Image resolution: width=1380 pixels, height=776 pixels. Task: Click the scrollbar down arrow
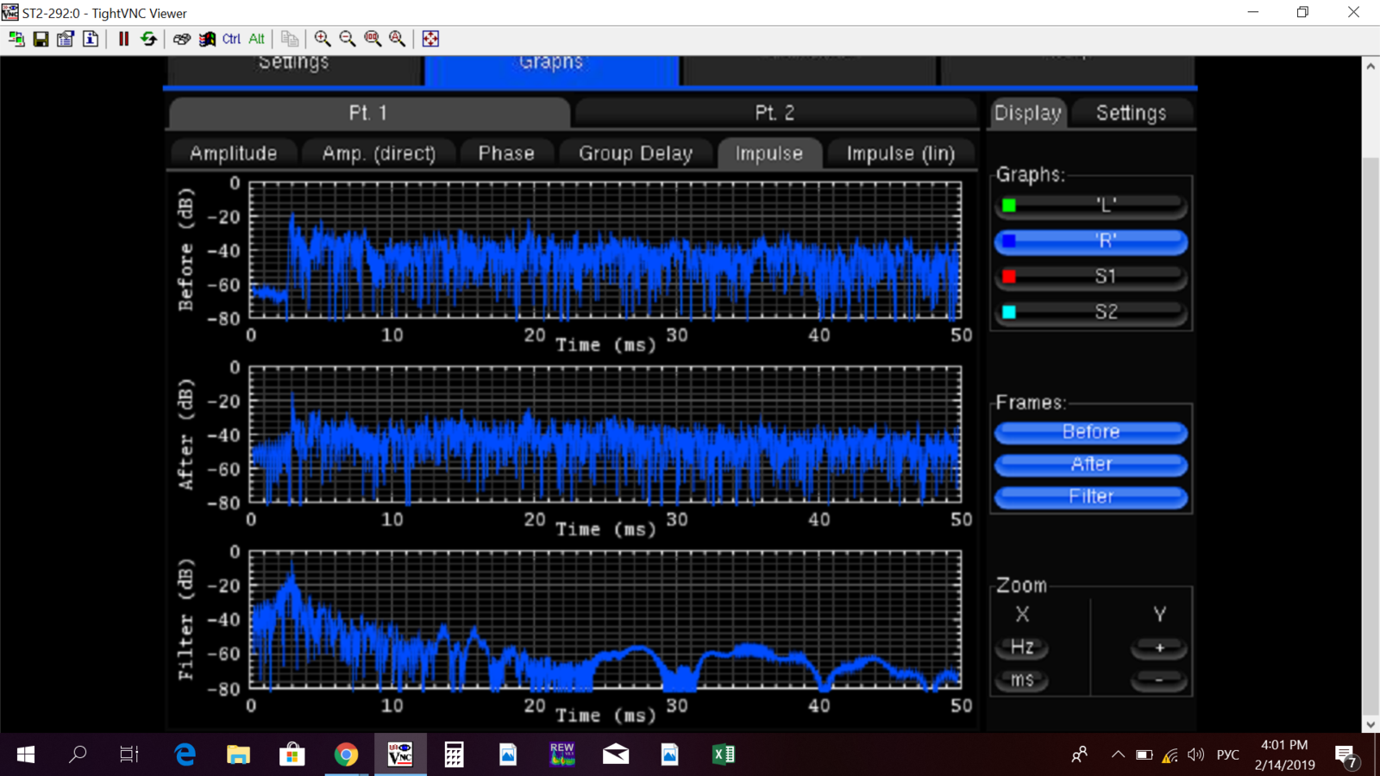1371,724
